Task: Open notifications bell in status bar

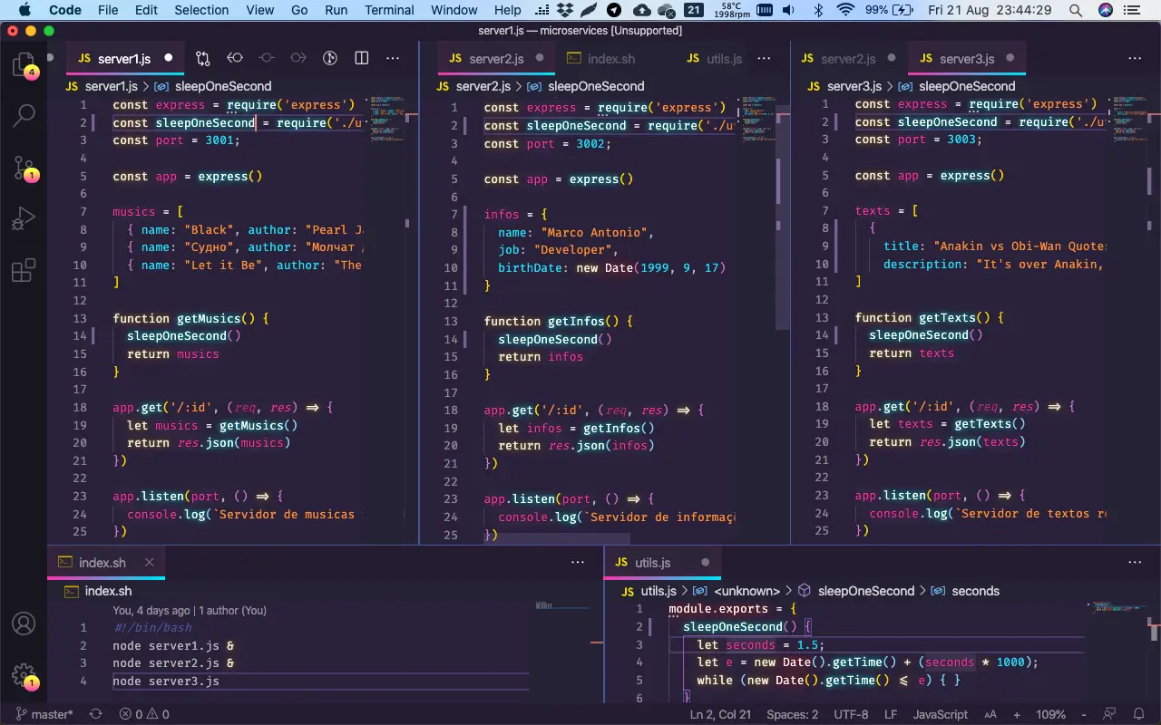Action: point(1138,714)
